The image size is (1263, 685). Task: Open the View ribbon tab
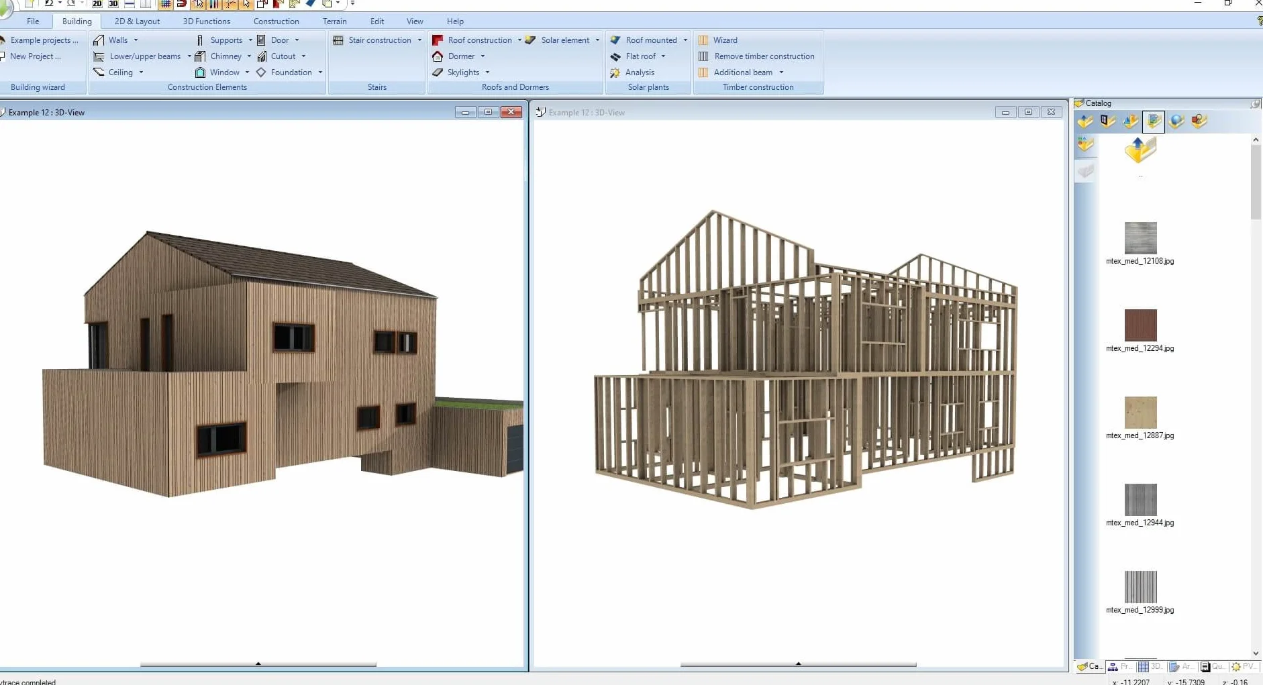coord(415,21)
